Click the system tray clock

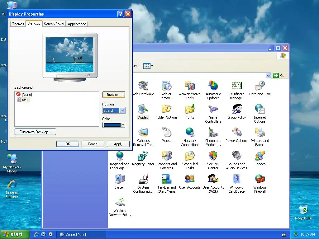coord(307,234)
